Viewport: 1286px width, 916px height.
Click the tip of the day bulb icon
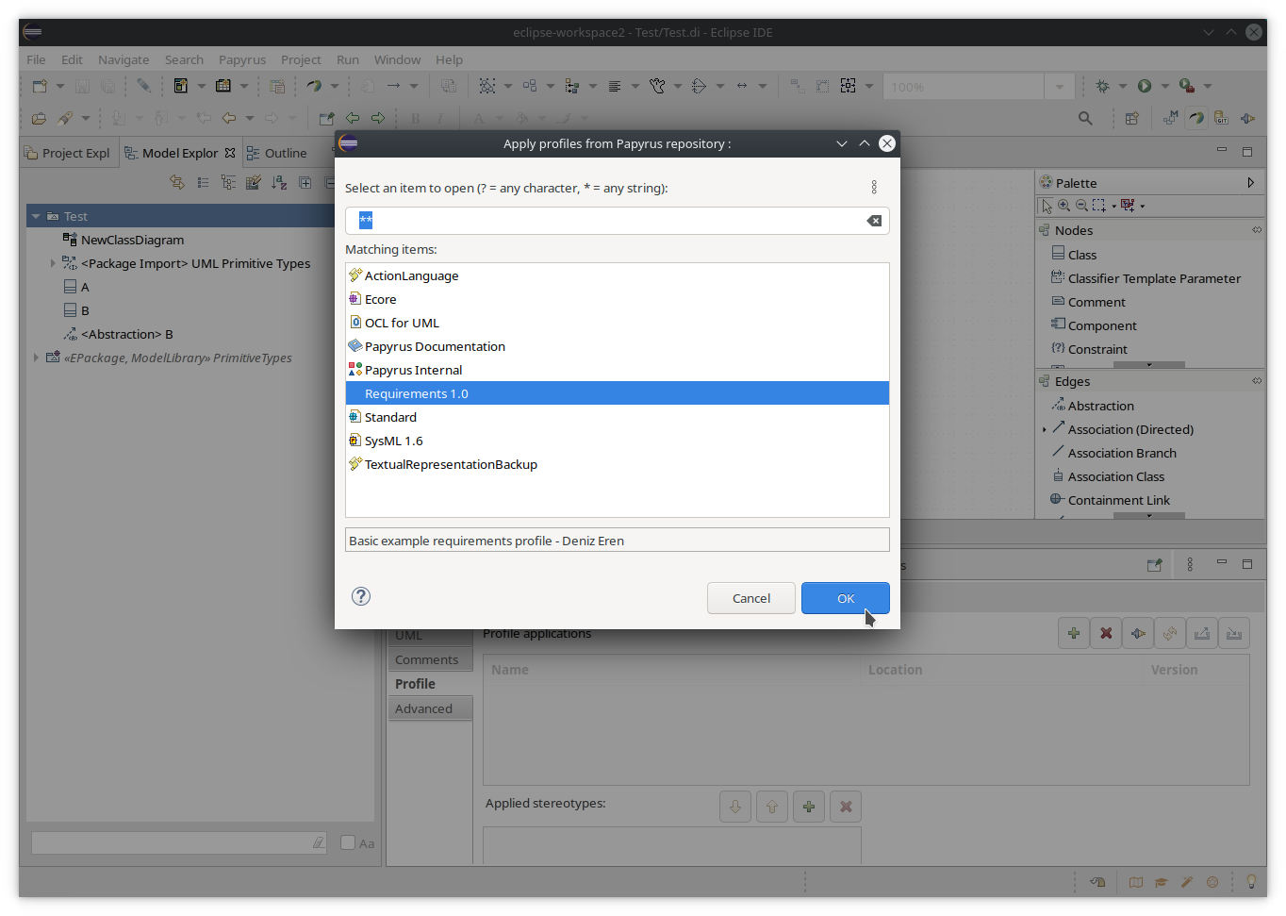point(1251,882)
